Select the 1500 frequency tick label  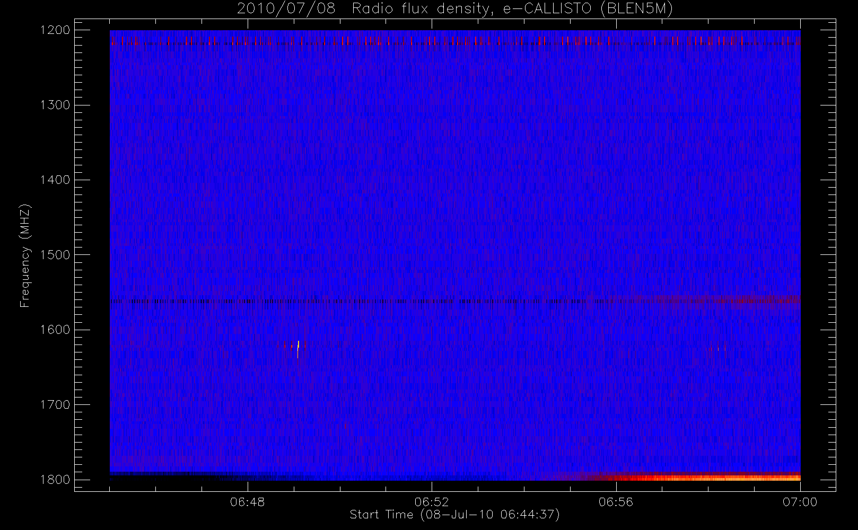coord(55,255)
